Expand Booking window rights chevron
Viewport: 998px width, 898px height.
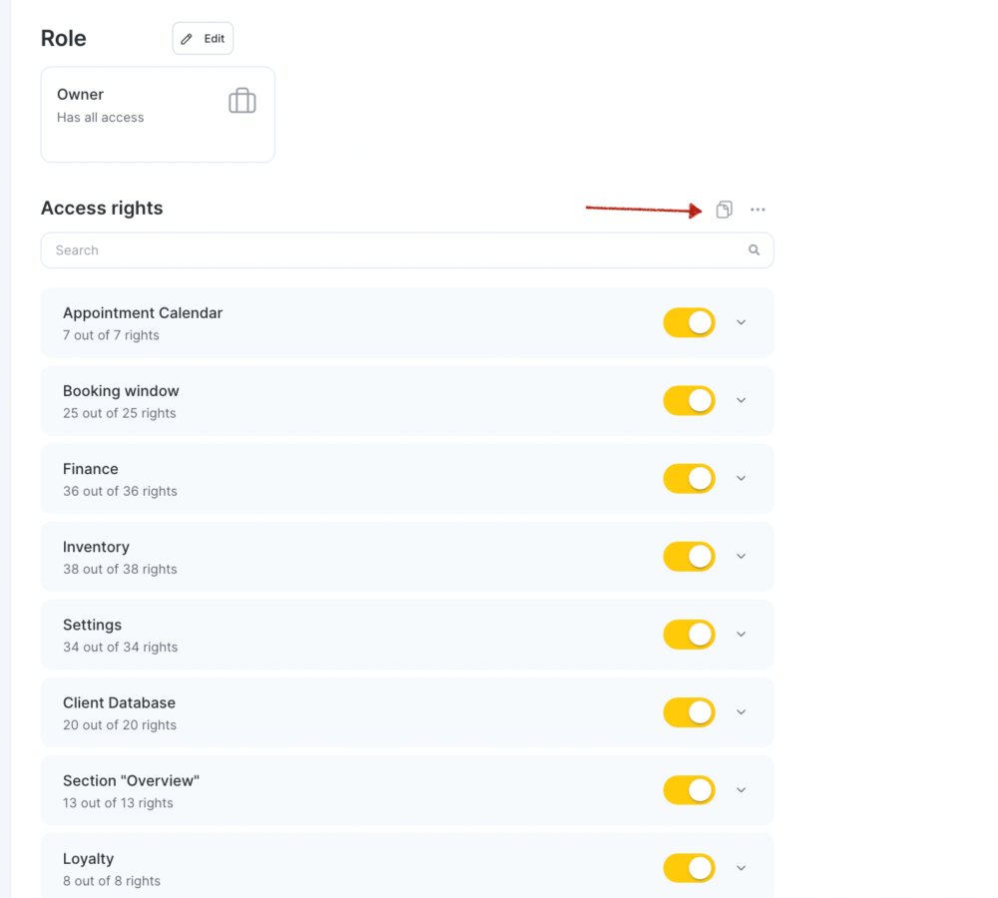click(741, 400)
